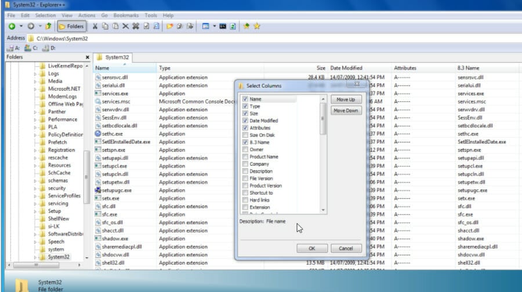Click the Copy To toolbar icon
Screen dimensions: 522x292
(x=180, y=26)
